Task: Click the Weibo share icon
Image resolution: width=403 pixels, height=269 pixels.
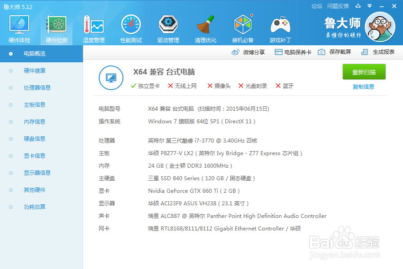Action: tap(236, 52)
